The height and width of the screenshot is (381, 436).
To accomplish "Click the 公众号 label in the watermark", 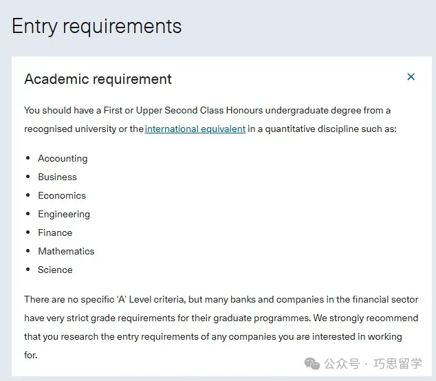I will pyautogui.click(x=342, y=363).
